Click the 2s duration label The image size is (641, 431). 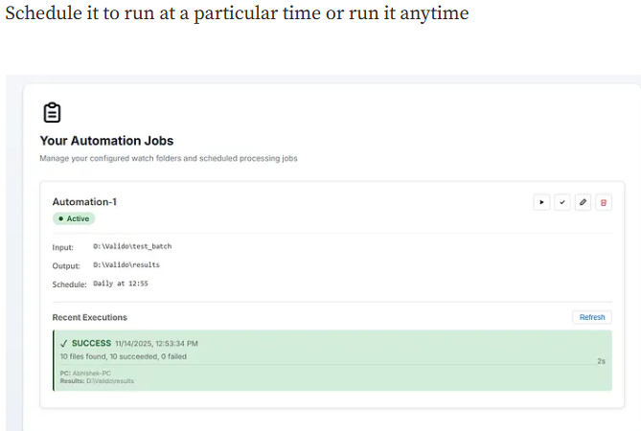tap(601, 361)
